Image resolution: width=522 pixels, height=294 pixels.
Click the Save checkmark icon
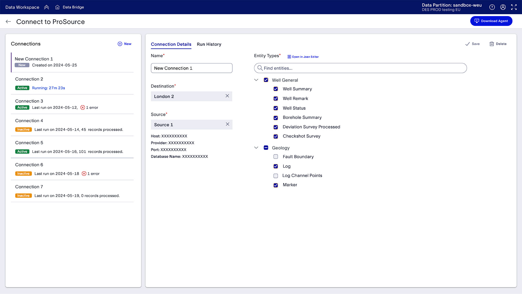tap(467, 44)
